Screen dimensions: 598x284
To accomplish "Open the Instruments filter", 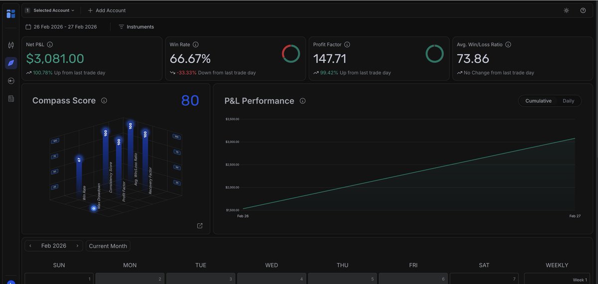I will point(136,27).
